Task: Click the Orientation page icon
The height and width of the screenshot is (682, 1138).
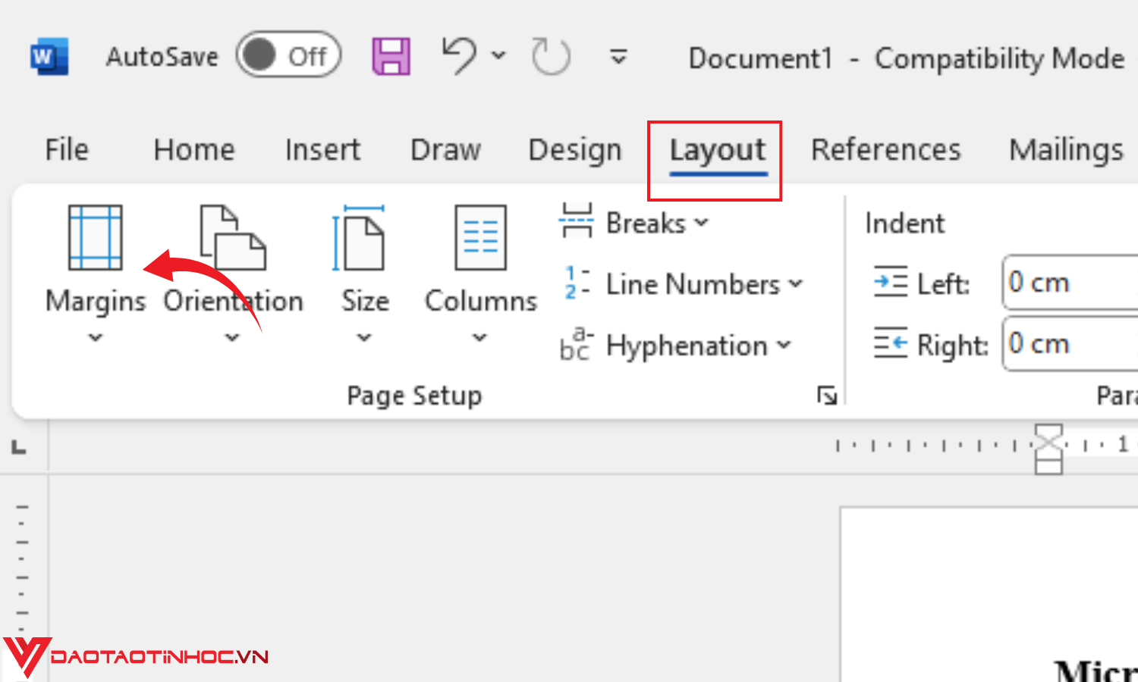Action: point(233,237)
